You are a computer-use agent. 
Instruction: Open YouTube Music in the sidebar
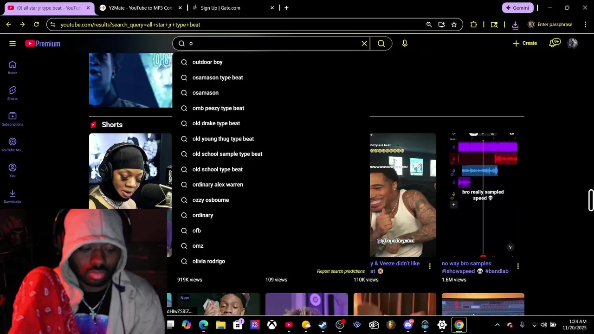pos(13,145)
